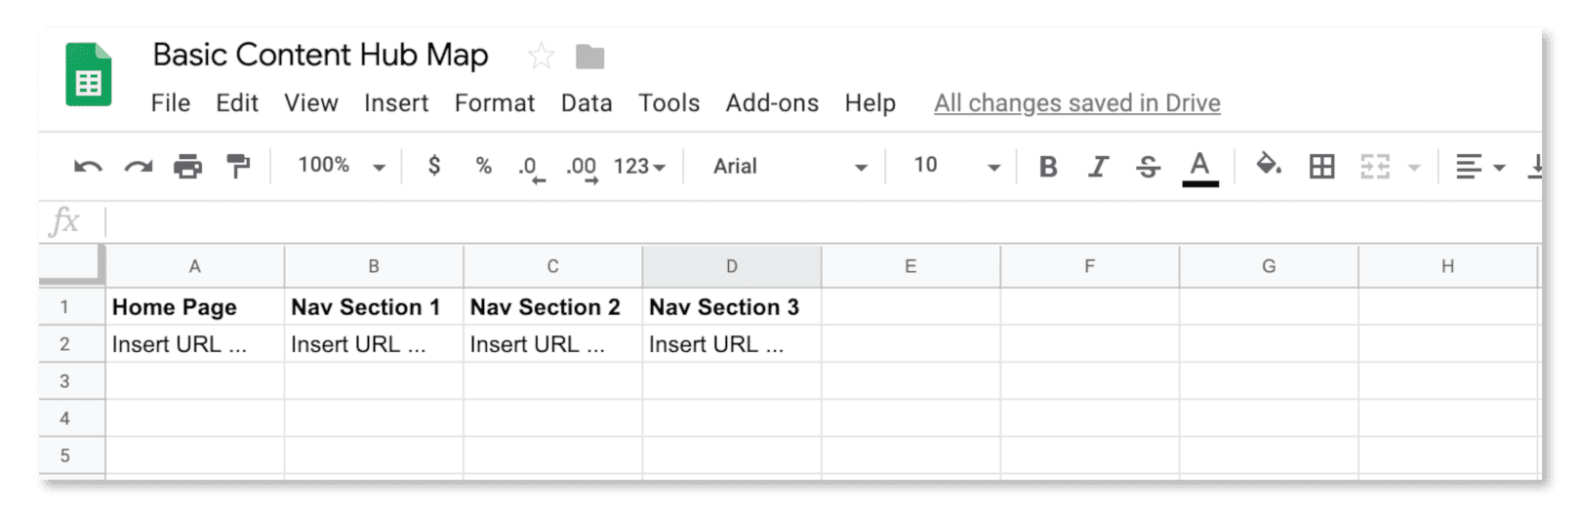Open the 100% zoom dropdown

(x=342, y=166)
